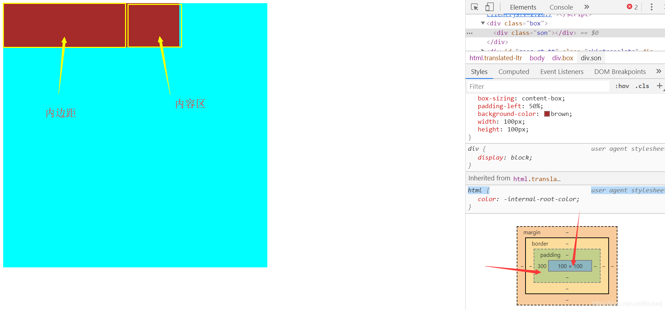Select the closing div tag row

(x=497, y=42)
